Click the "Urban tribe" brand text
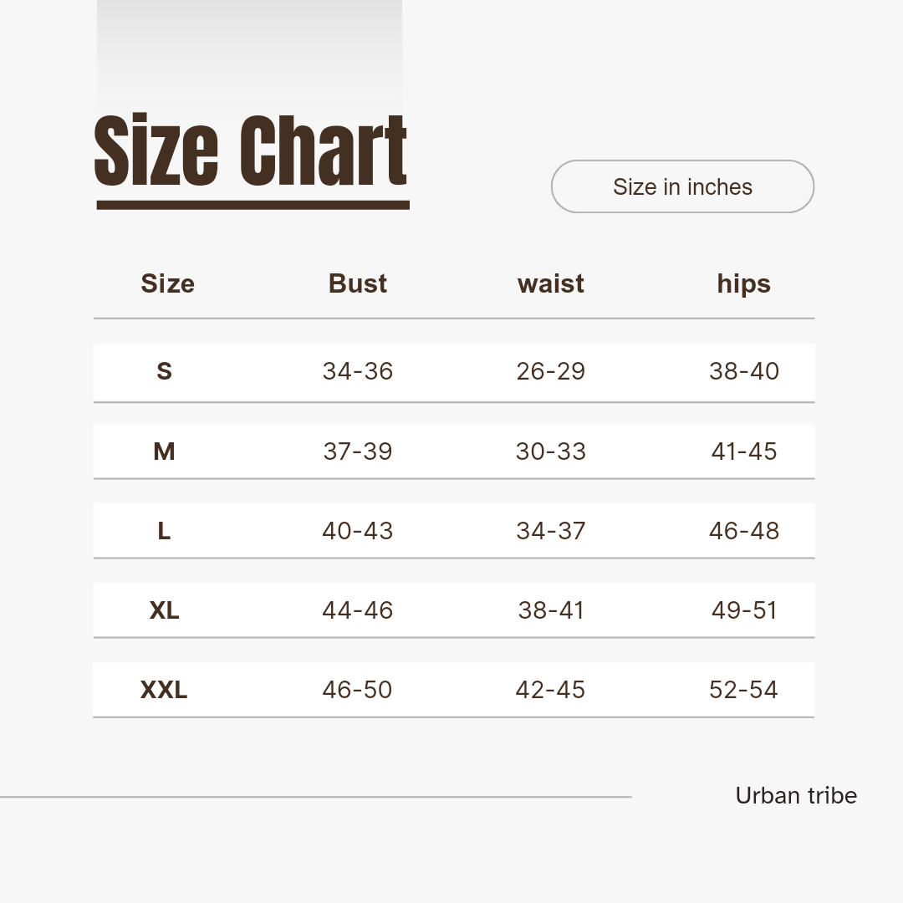The height and width of the screenshot is (903, 903). pyautogui.click(x=796, y=795)
